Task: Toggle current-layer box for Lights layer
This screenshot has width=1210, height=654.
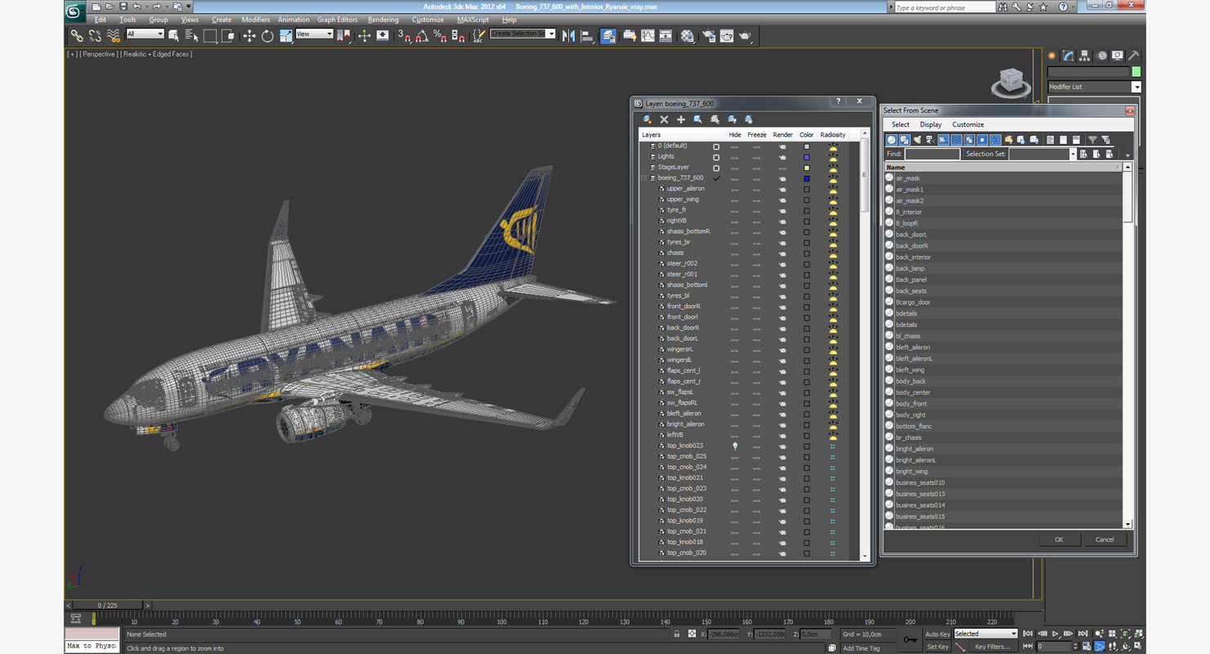Action: (716, 157)
